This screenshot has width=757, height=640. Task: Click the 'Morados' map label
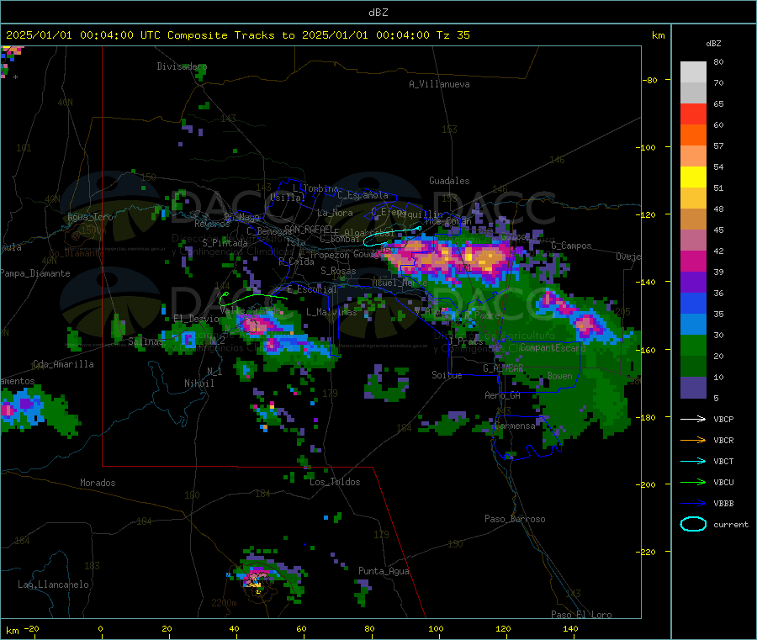click(x=98, y=483)
